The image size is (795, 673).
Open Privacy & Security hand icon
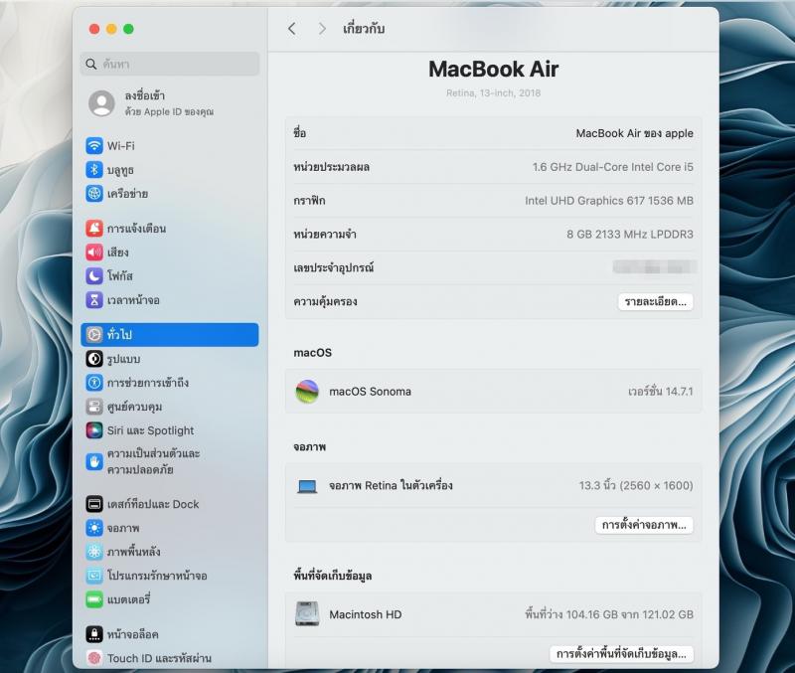coord(94,461)
